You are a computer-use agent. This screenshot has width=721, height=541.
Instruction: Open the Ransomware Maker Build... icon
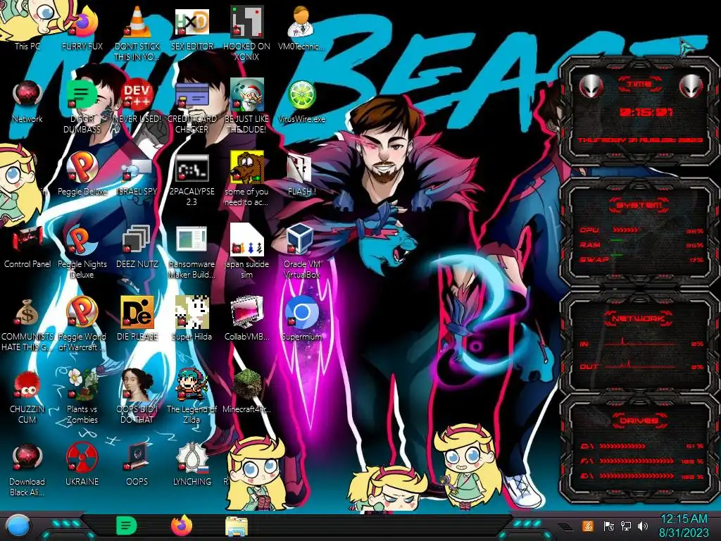tap(192, 252)
